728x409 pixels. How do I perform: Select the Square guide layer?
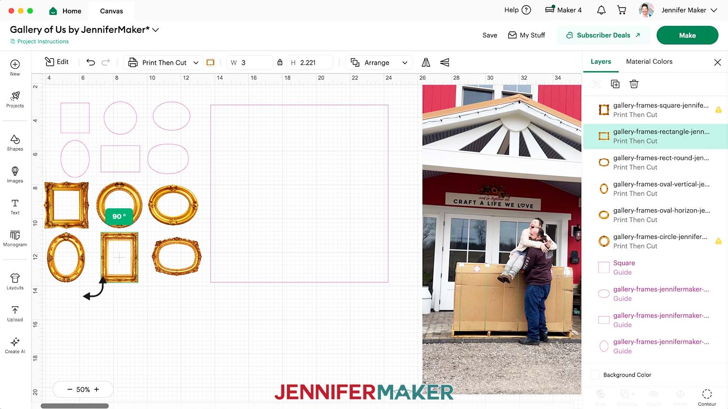click(x=655, y=267)
